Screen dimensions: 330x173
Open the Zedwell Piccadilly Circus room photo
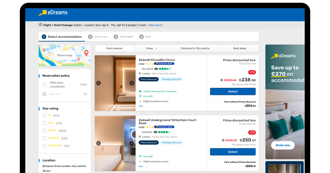tap(115, 83)
